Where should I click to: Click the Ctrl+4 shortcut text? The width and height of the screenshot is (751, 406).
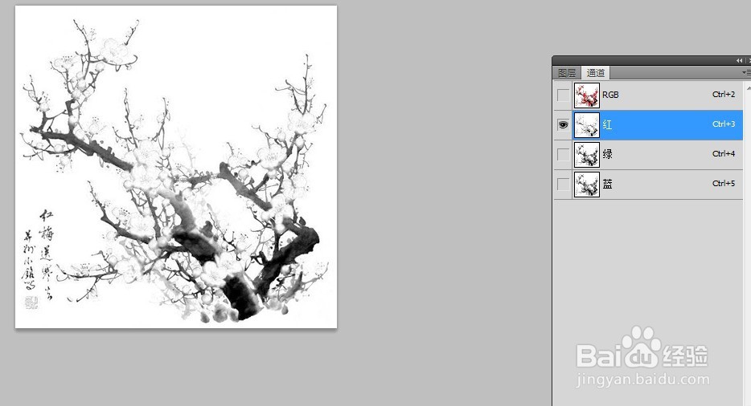723,153
